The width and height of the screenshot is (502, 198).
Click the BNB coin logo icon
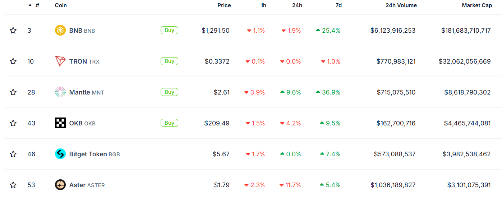tap(60, 31)
